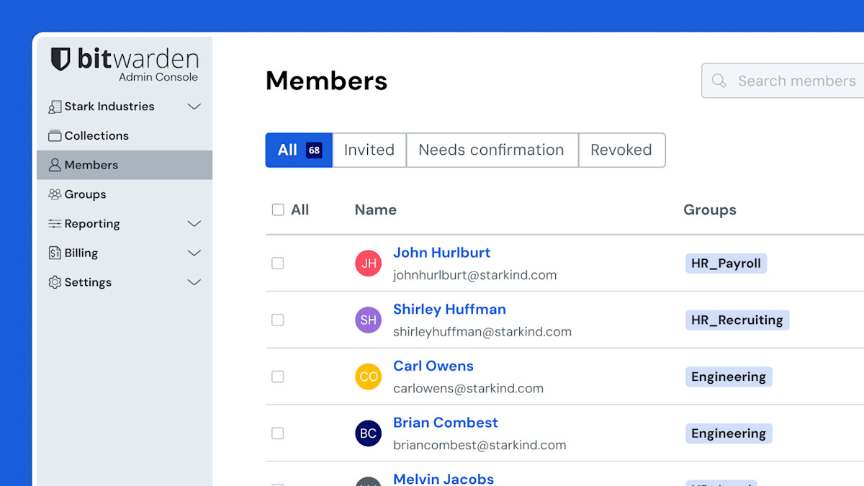Click the Collections icon in sidebar
864x486 pixels.
(x=55, y=136)
